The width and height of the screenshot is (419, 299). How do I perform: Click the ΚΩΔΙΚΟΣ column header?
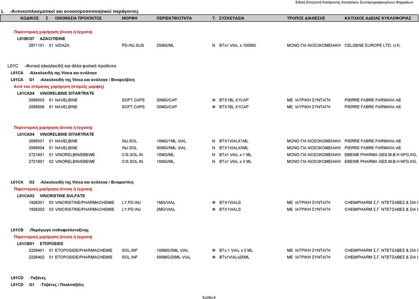(29, 18)
